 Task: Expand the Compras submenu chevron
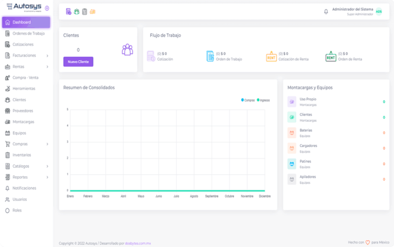pyautogui.click(x=47, y=144)
